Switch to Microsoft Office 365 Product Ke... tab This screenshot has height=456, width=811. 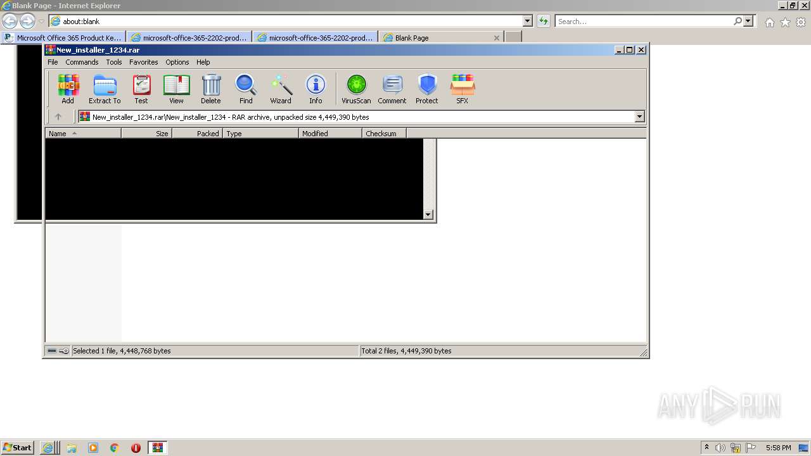click(x=63, y=37)
